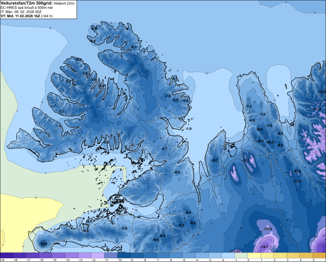Select the 'IT: Mán. 09. 02. 2026 00Z' line
The image size is (326, 262).
[21, 12]
